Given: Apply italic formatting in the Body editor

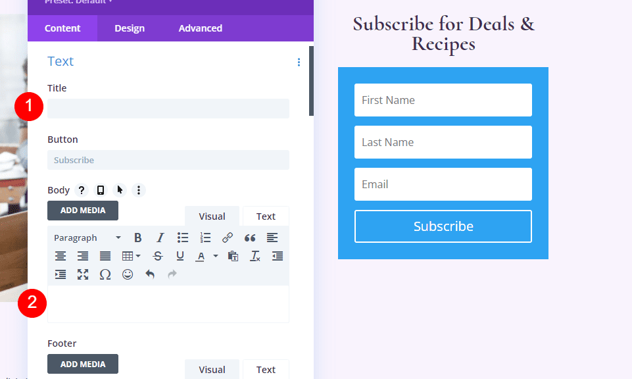Looking at the screenshot, I should point(160,238).
